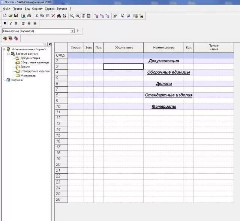
Task: Open the Файл menu
Action: coord(7,9)
